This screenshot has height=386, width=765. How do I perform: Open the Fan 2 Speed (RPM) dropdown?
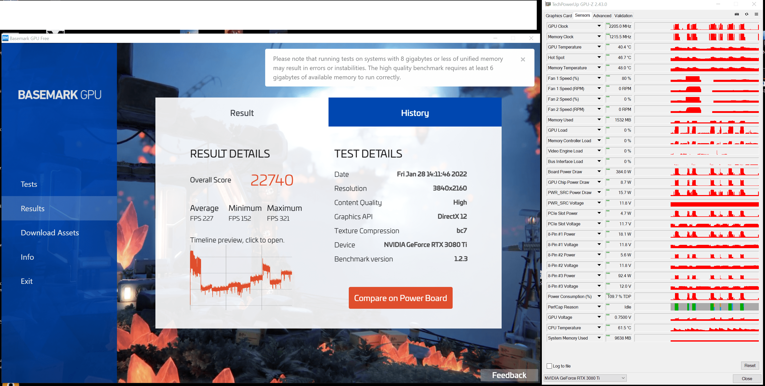click(599, 109)
